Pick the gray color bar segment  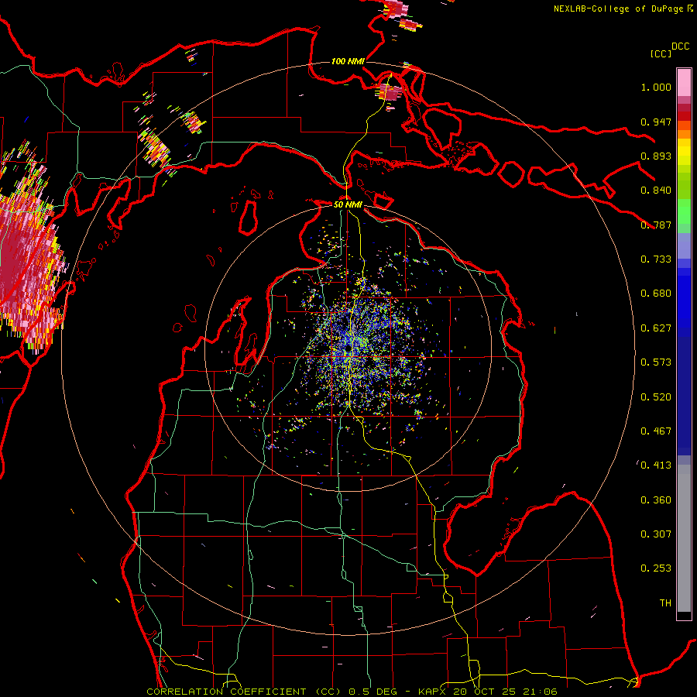(684, 538)
